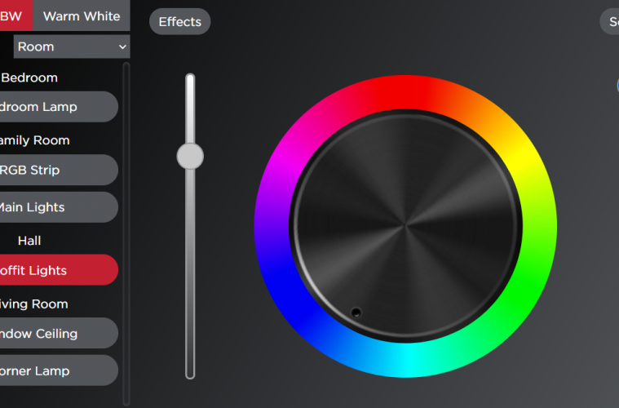Open the Effects panel
619x408 pixels.
pos(179,22)
